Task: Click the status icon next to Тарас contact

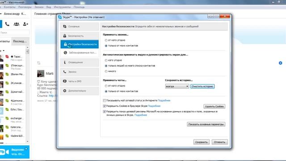Action: pos(7,57)
